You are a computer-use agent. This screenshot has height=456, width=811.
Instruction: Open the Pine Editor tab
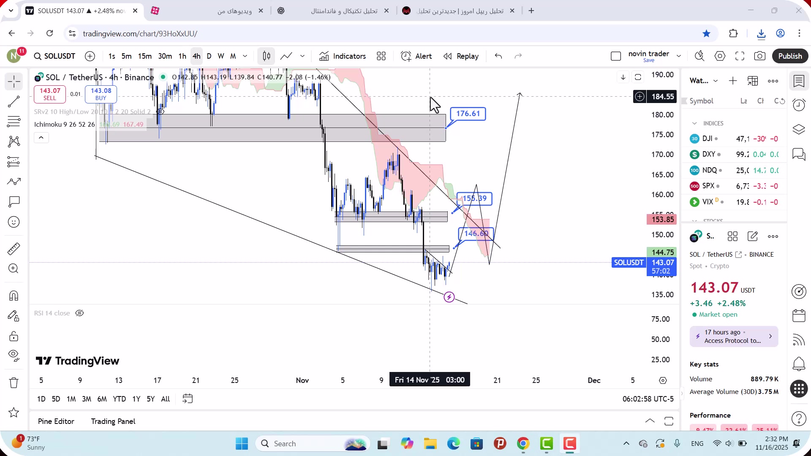56,421
